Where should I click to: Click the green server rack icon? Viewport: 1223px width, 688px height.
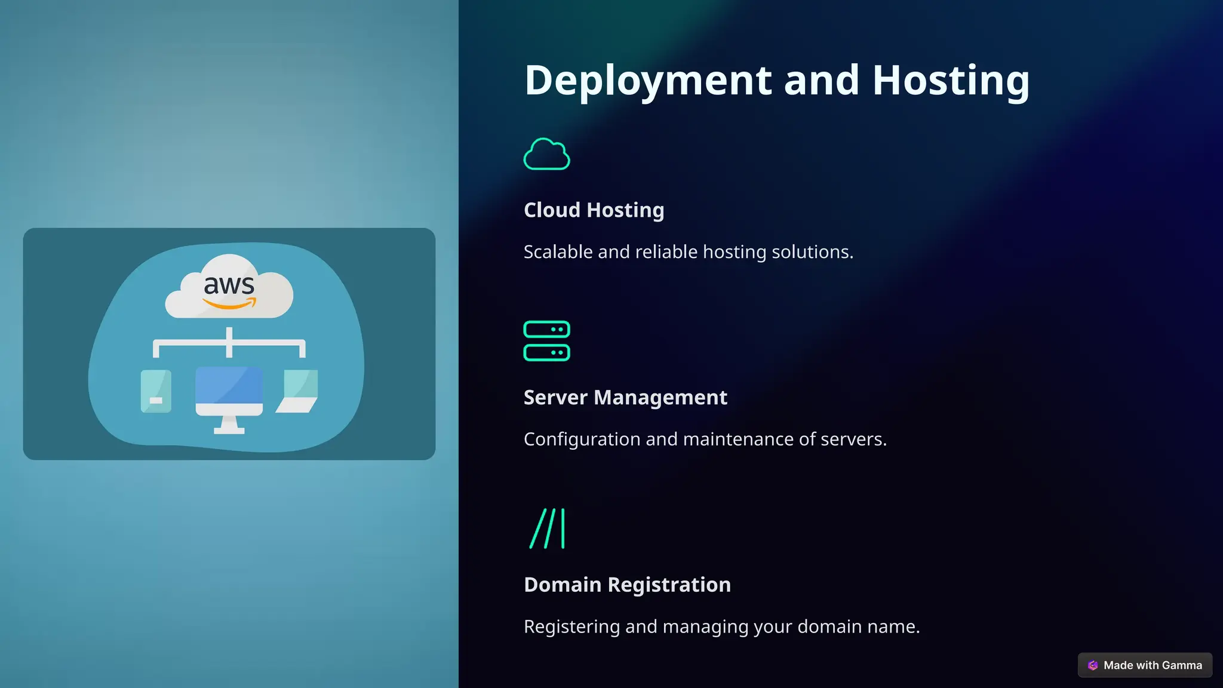tap(546, 341)
